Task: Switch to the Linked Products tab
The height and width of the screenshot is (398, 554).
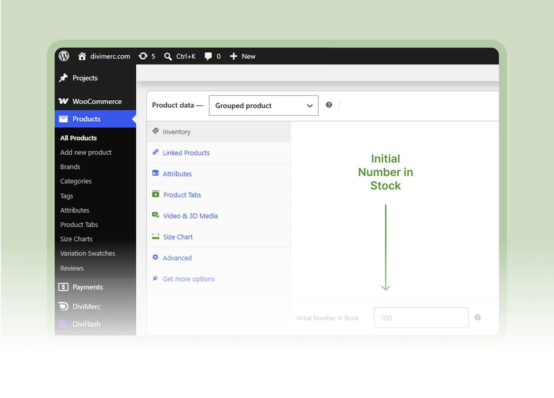Action: [219, 153]
